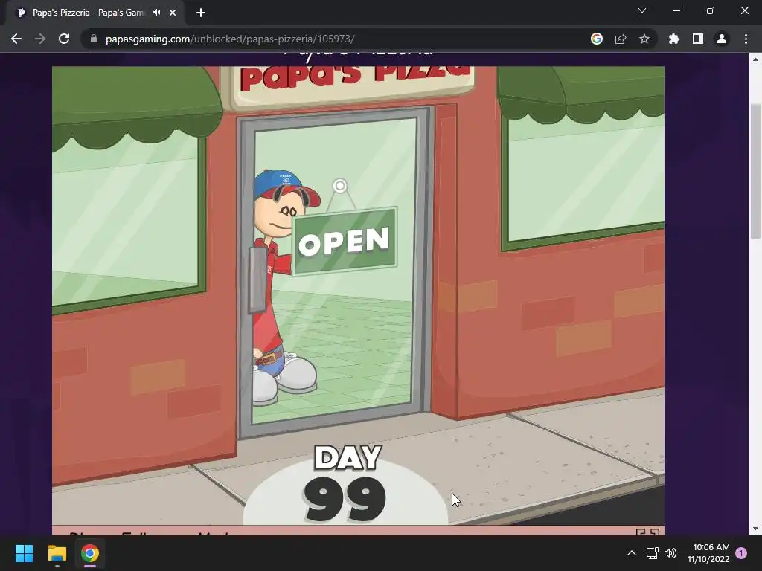Open a new browser tab

(201, 13)
